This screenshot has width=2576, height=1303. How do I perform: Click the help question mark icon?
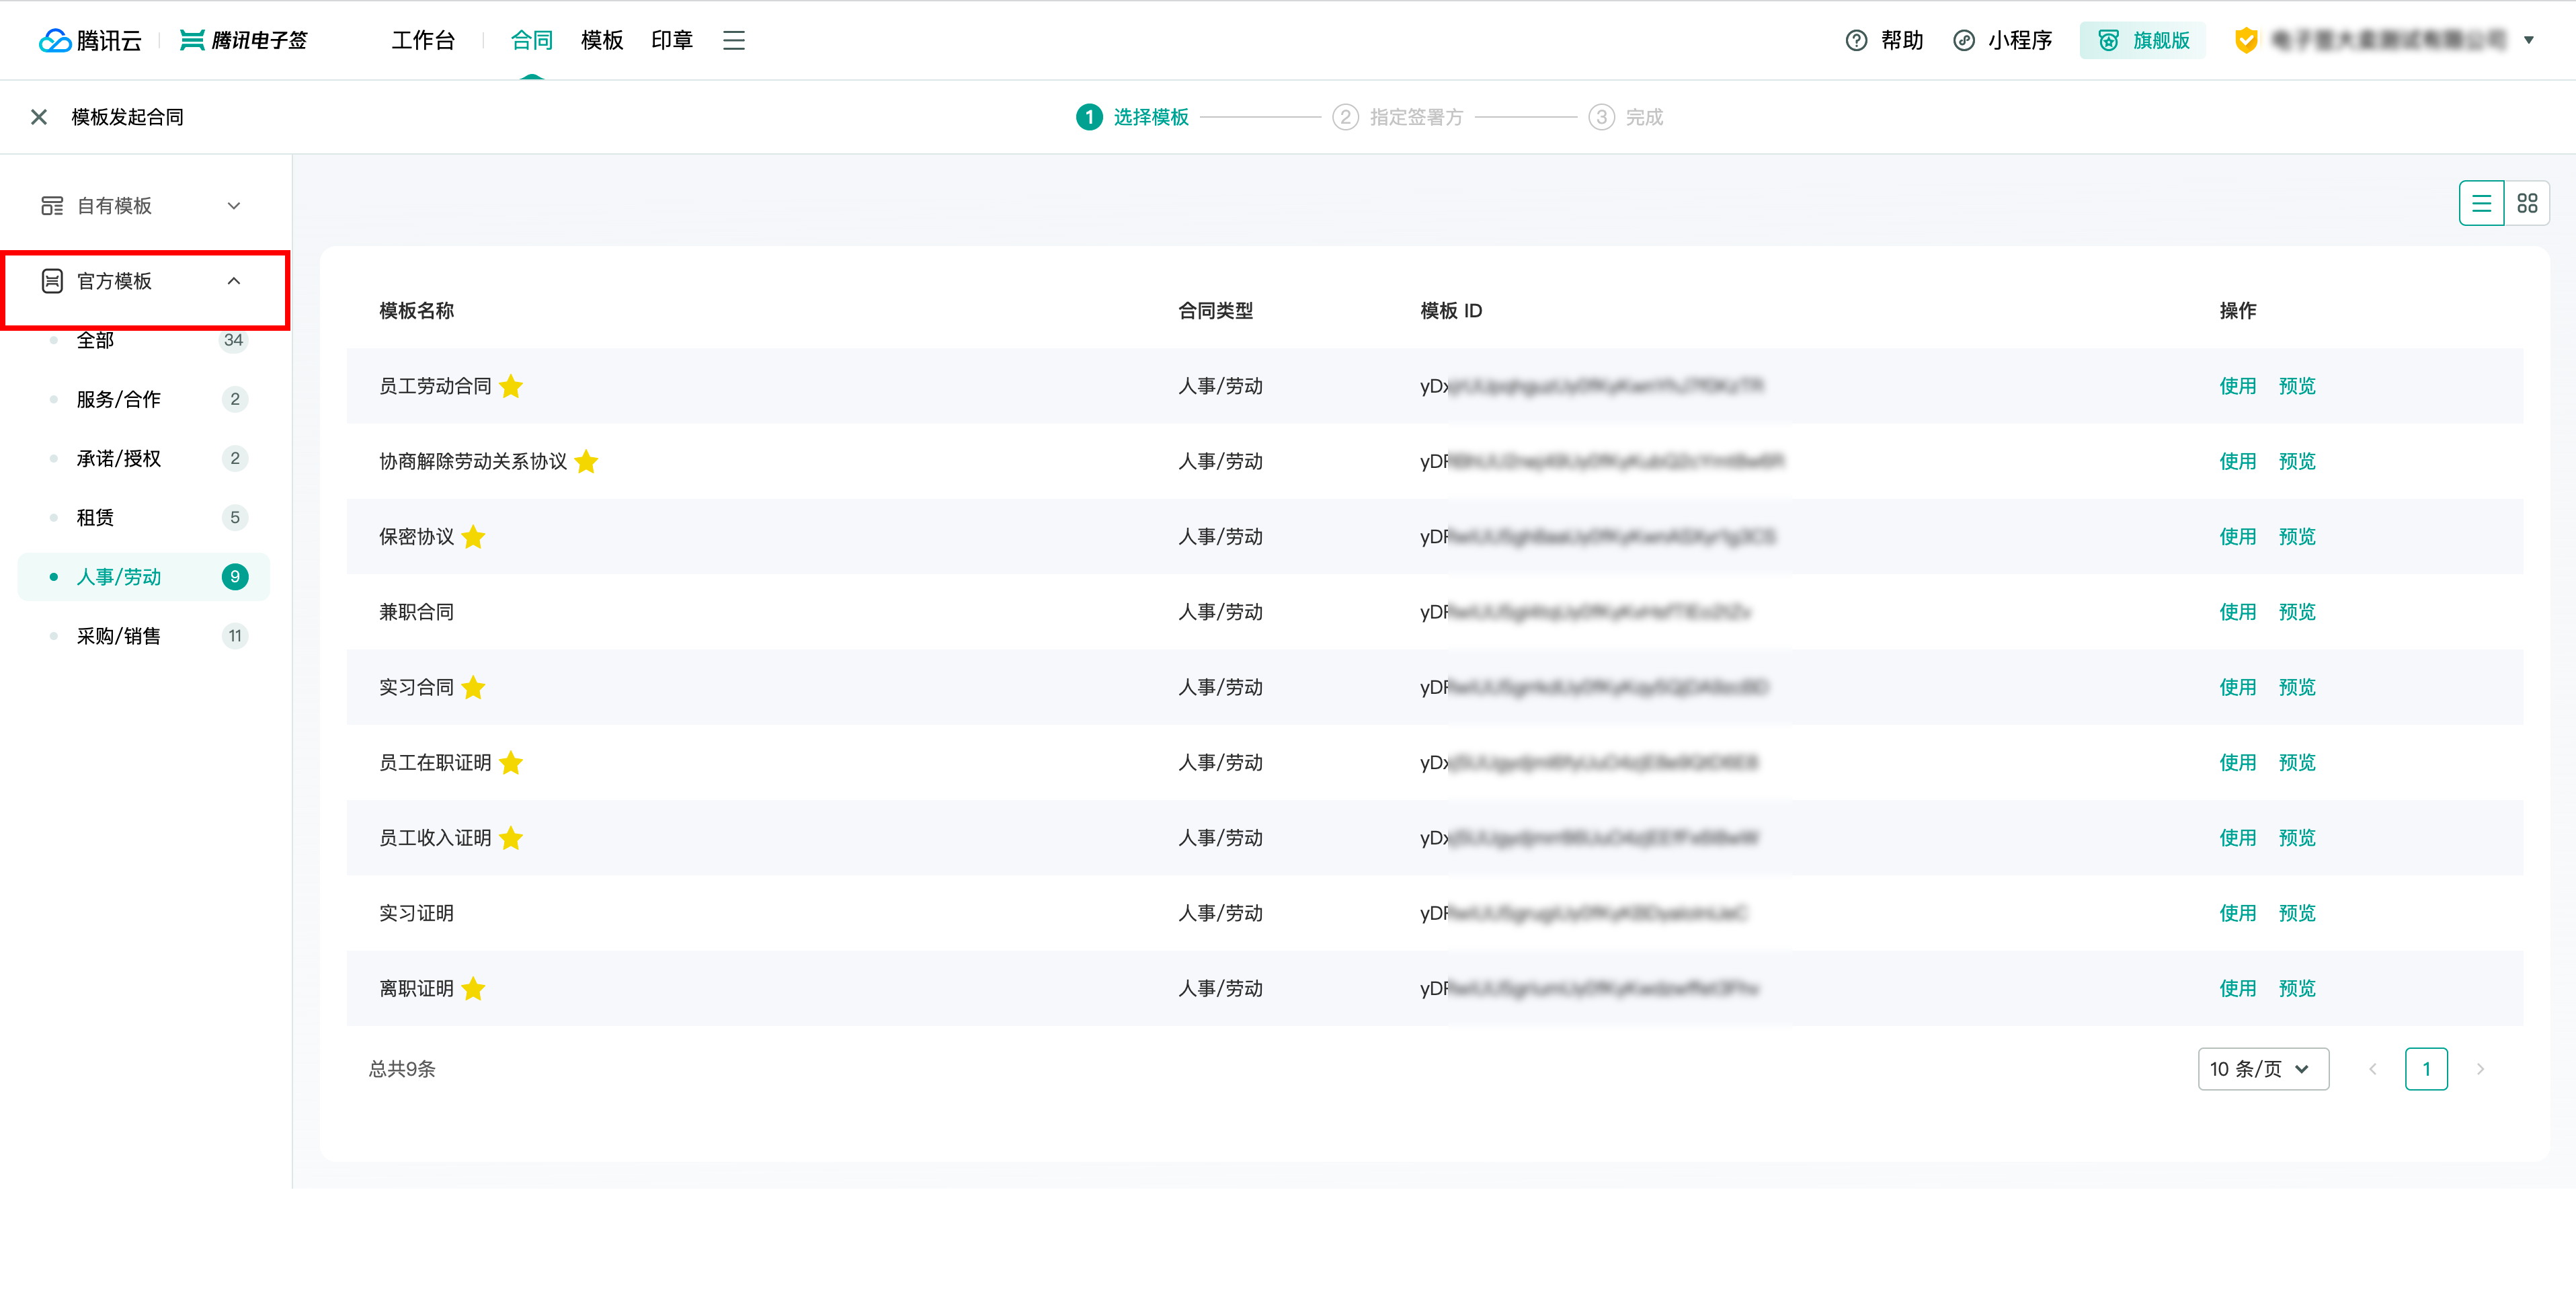coord(1856,40)
